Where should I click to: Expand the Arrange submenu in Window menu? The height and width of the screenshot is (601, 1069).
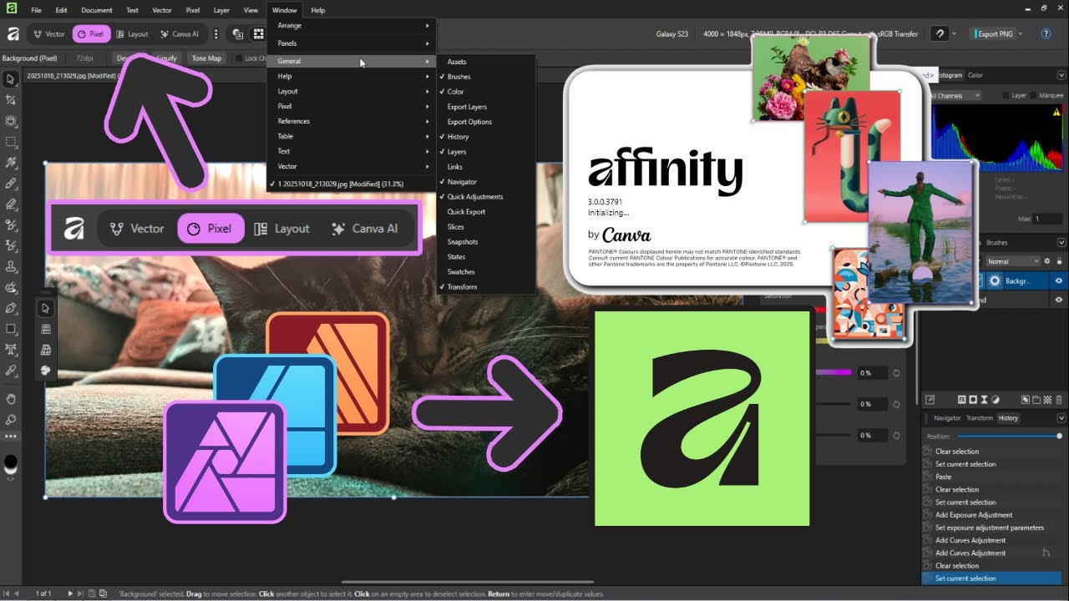(352, 26)
